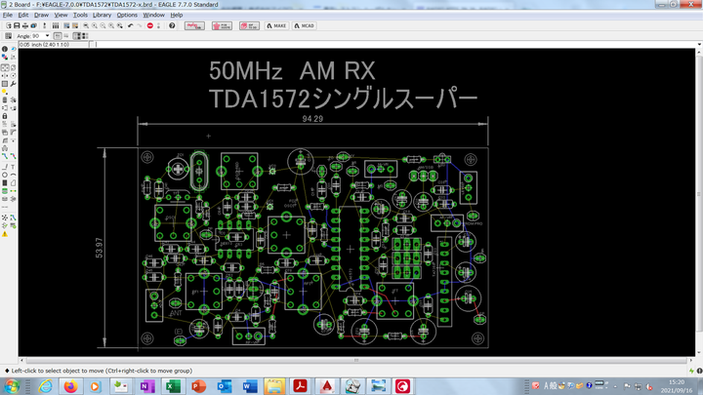The height and width of the screenshot is (395, 703).
Task: Click the Redo arrow icon
Action: coord(140,25)
